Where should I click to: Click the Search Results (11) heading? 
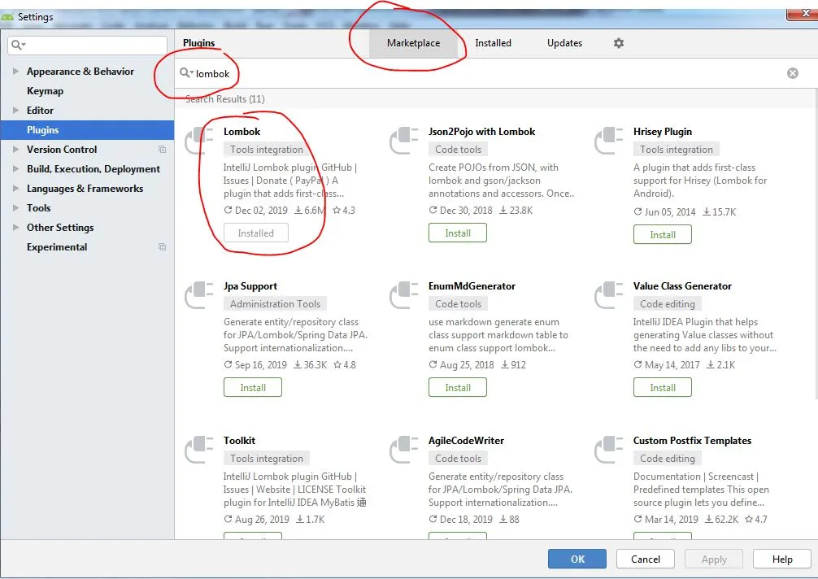(225, 99)
